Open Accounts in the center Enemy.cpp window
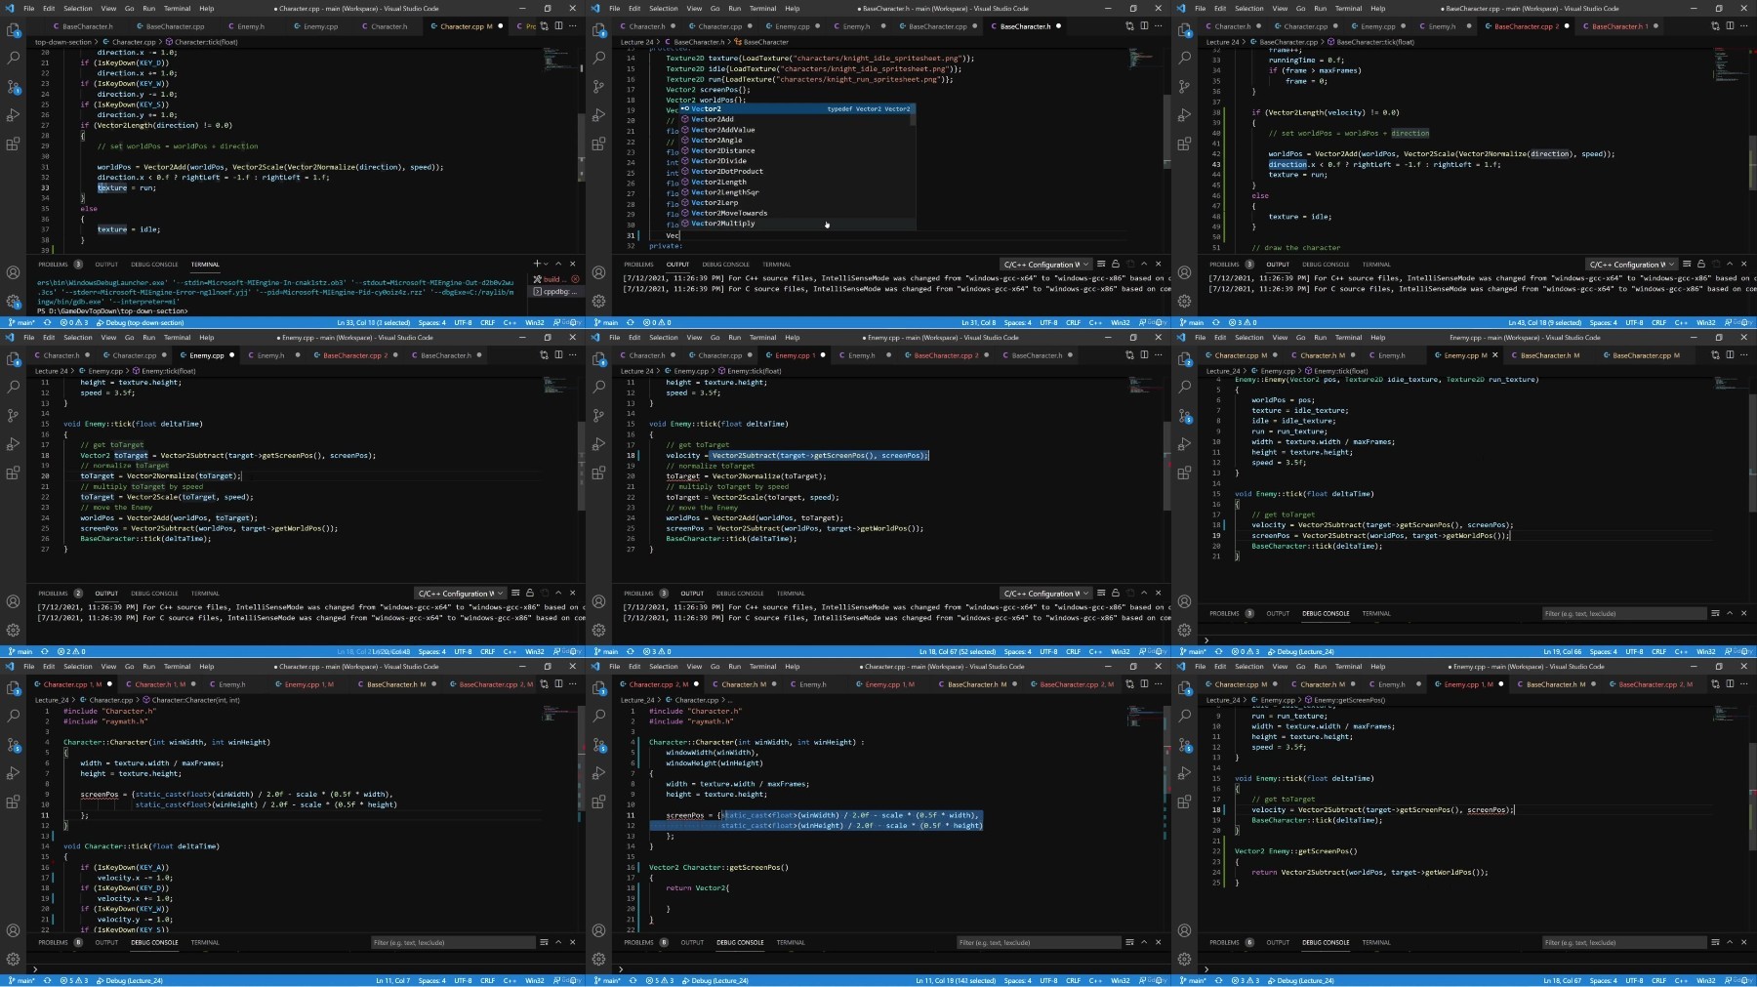Image resolution: width=1757 pixels, height=987 pixels. (598, 602)
